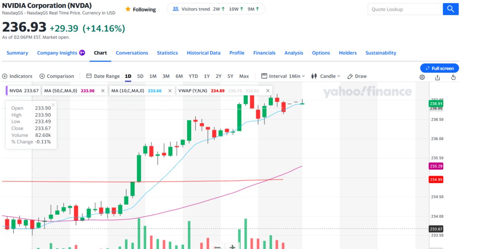This screenshot has height=249, width=492.
Task: Expand the Interval 1Min dropdown
Action: tap(283, 76)
